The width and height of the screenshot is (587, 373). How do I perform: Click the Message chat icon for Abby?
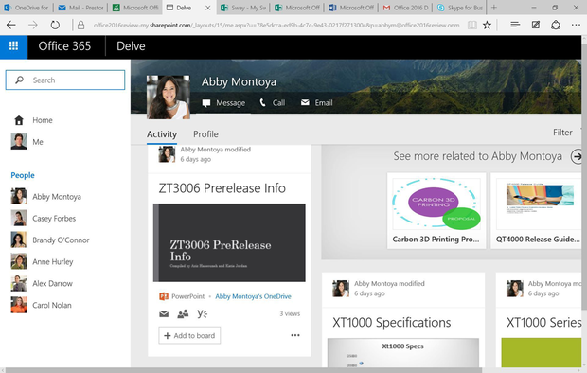[206, 103]
